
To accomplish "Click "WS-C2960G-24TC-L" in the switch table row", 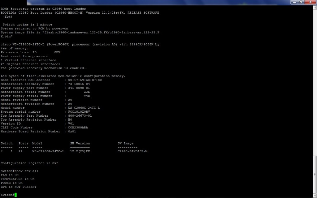I will tap(48, 151).
